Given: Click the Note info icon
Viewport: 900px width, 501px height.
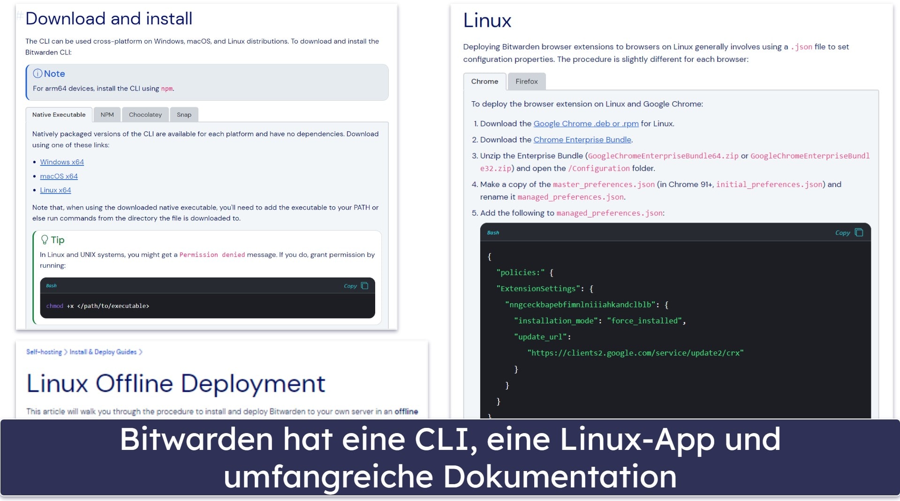Looking at the screenshot, I should pyautogui.click(x=38, y=74).
